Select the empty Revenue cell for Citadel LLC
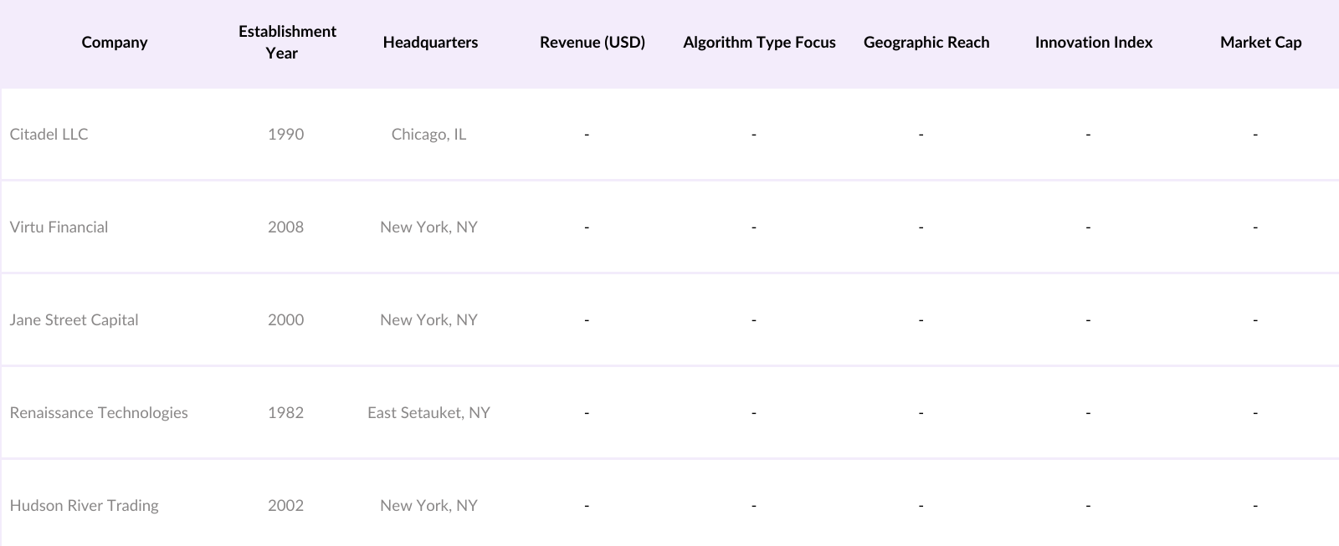This screenshot has width=1339, height=546. tap(587, 135)
